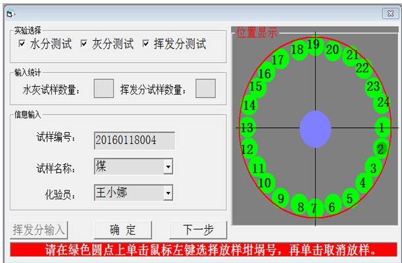Click the 水灰试样数量 count field
The height and width of the screenshot is (263, 402).
coord(104,88)
